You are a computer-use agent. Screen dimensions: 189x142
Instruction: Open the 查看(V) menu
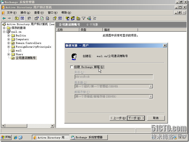tap(39, 13)
